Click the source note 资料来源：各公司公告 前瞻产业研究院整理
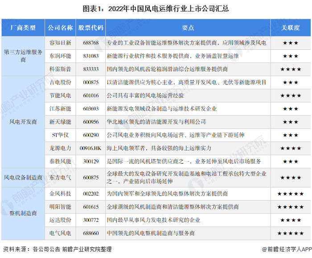 57,249
